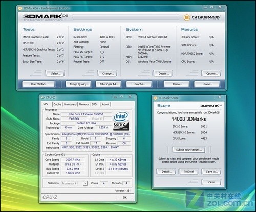Click the Core Speed value 3005.7 MHz
Viewport: 256px width, 212px height.
click(x=73, y=160)
